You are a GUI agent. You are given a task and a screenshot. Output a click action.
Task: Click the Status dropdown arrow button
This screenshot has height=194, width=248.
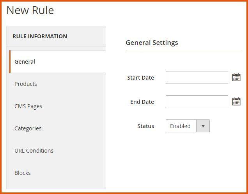[x=203, y=126]
